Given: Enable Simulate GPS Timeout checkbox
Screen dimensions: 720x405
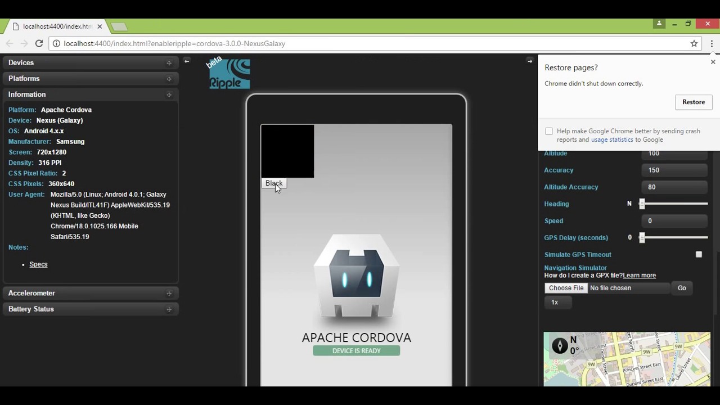Looking at the screenshot, I should tap(699, 254).
